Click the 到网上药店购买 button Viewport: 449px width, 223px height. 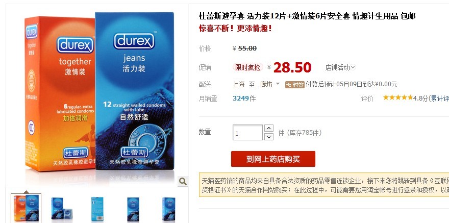273,159
